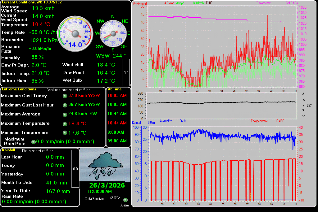Screen dimensions: 318x212
Task: Toggle the Maximum Gust Today indicator light
Action: 65,96
